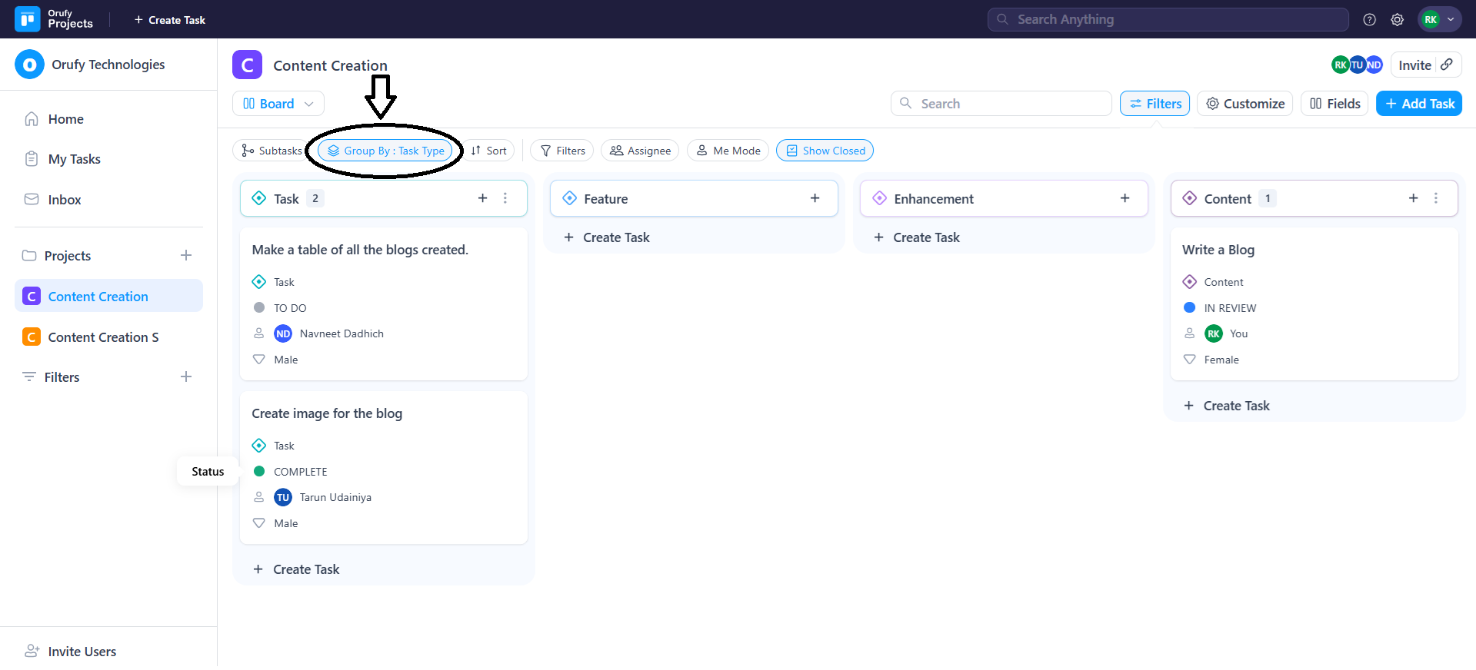
Task: Toggle the Show Closed option
Action: 825,151
